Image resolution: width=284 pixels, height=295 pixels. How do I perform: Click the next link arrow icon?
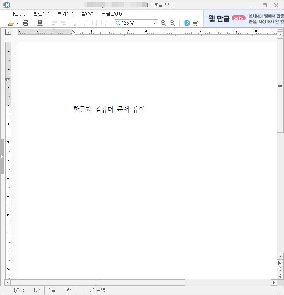pyautogui.click(x=63, y=23)
